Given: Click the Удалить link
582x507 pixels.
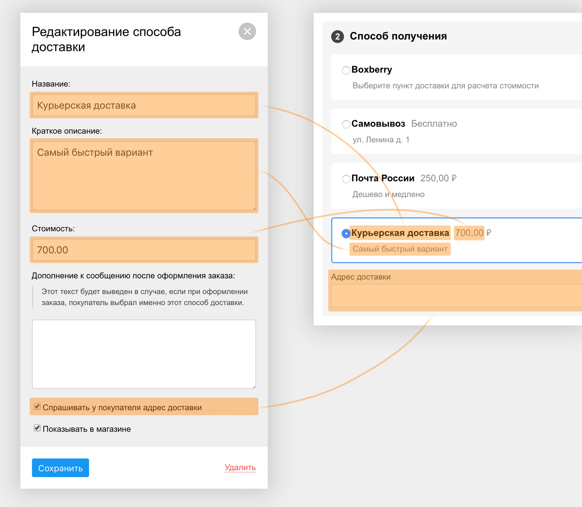Looking at the screenshot, I should pyautogui.click(x=240, y=467).
